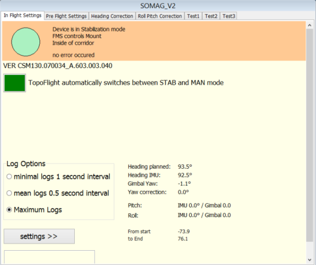The width and height of the screenshot is (316, 265).
Task: Toggle the dark green STAB/MAN auto-switch square
Action: coord(14,83)
